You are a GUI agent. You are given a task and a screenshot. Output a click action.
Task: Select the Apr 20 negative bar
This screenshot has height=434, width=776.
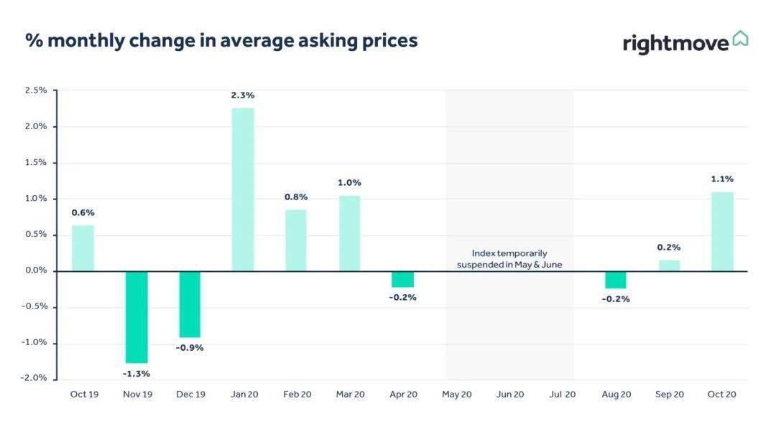(402, 279)
